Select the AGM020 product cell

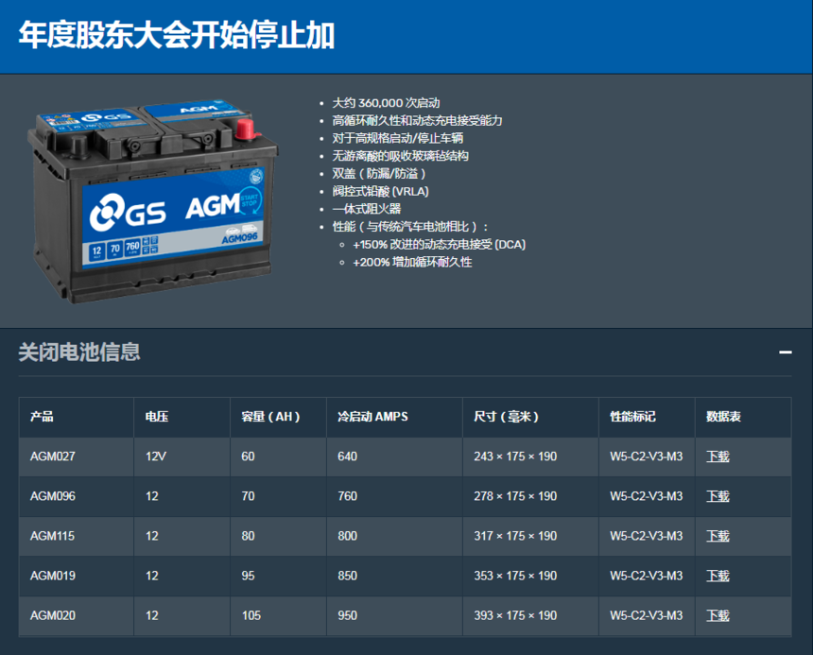pos(53,615)
